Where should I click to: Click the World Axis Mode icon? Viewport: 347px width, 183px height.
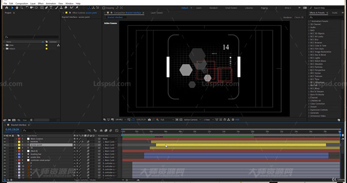[93, 8]
